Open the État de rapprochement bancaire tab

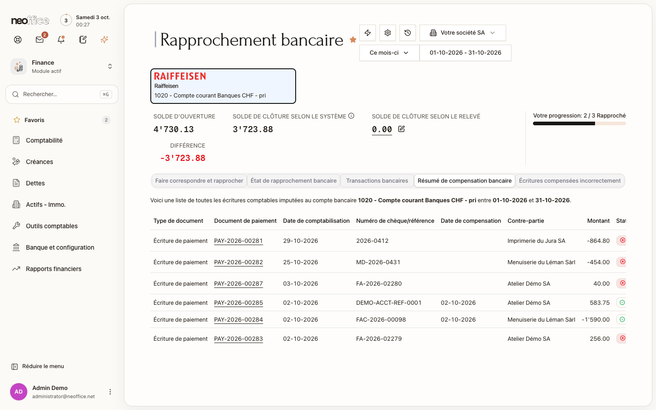[293, 181]
